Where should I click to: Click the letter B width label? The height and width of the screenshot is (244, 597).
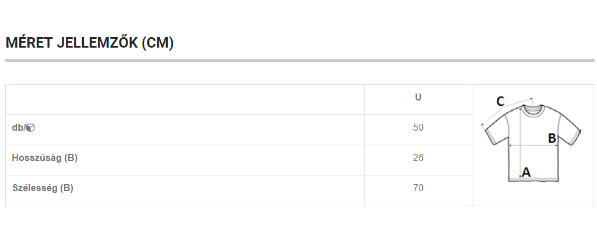552,138
